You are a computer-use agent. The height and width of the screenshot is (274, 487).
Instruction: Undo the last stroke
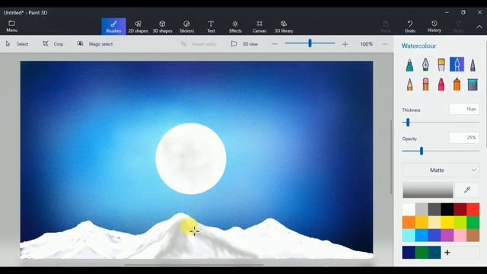click(x=410, y=27)
